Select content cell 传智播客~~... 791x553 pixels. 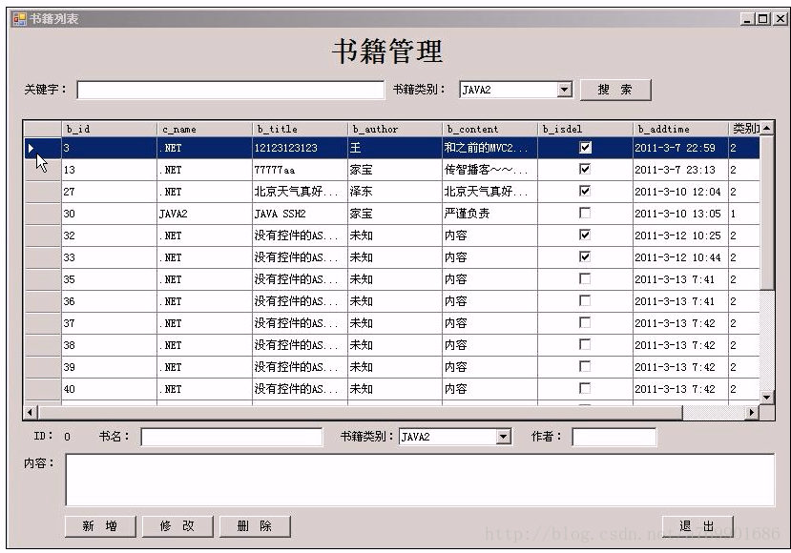[489, 170]
